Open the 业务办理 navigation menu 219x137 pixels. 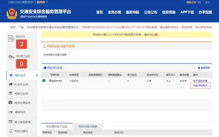click(x=114, y=12)
